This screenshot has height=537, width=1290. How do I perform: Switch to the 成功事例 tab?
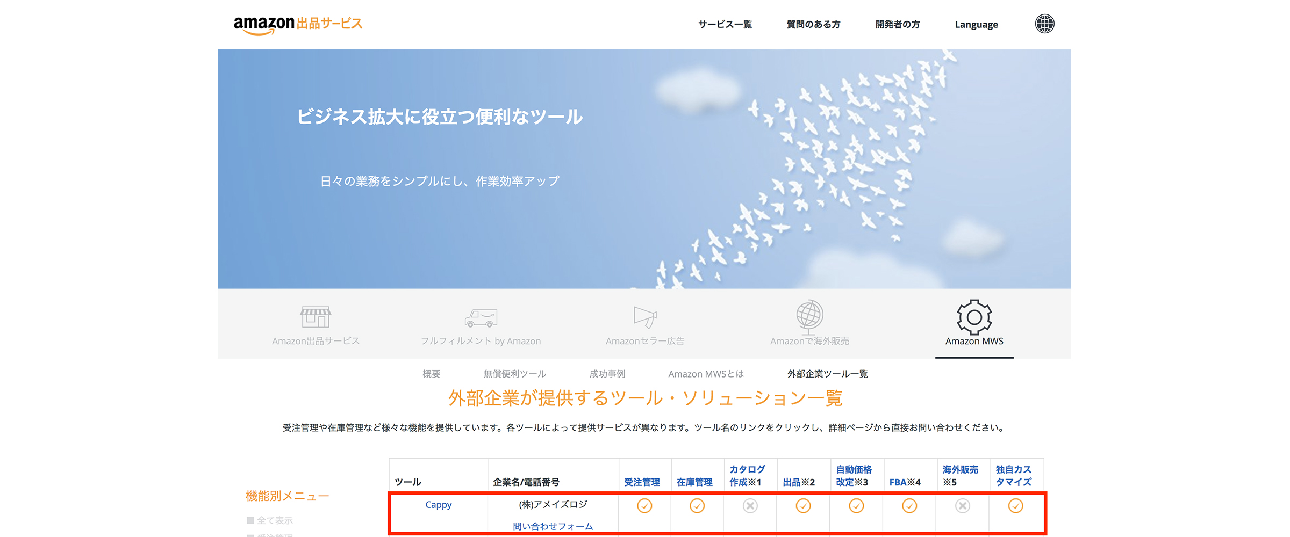607,374
